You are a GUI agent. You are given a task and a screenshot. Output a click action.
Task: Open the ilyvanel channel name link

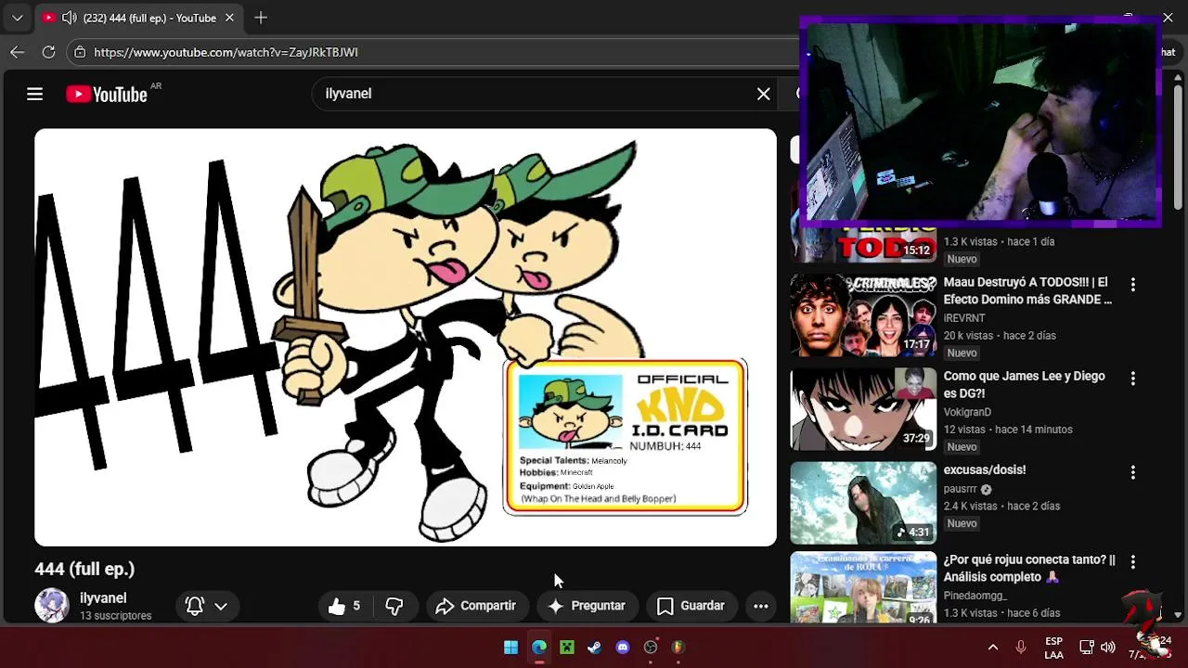click(103, 598)
